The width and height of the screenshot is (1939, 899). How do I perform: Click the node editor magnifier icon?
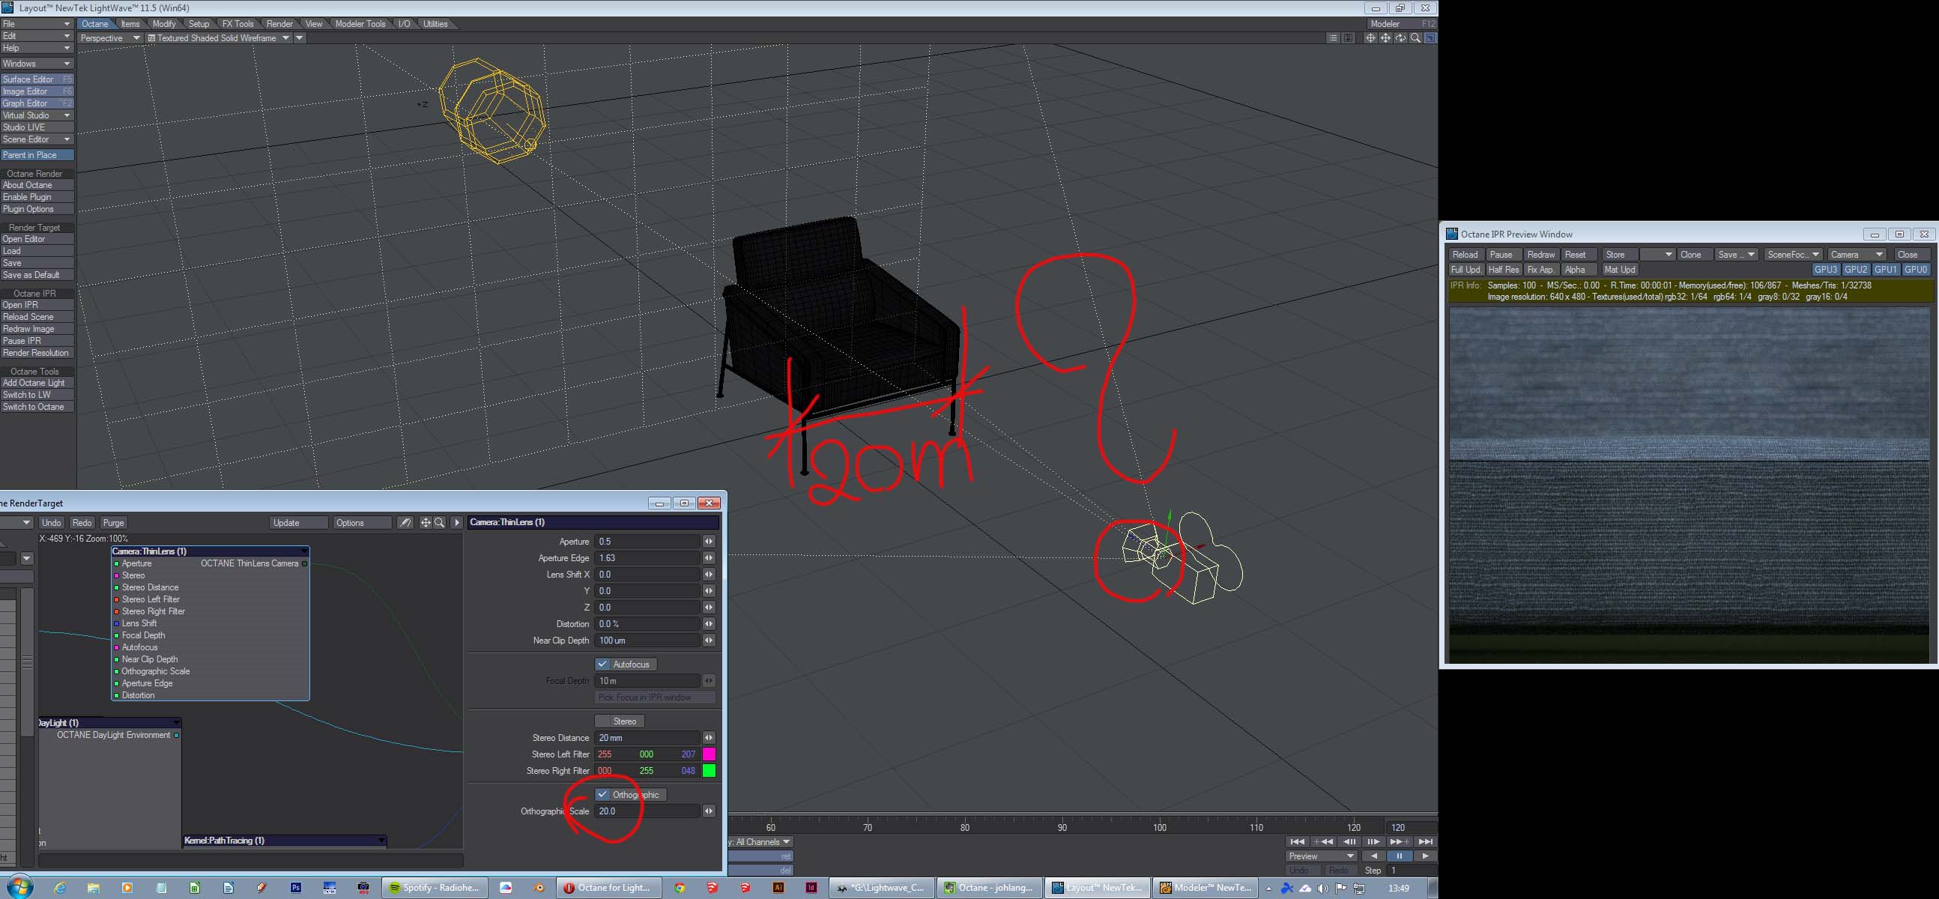point(439,522)
